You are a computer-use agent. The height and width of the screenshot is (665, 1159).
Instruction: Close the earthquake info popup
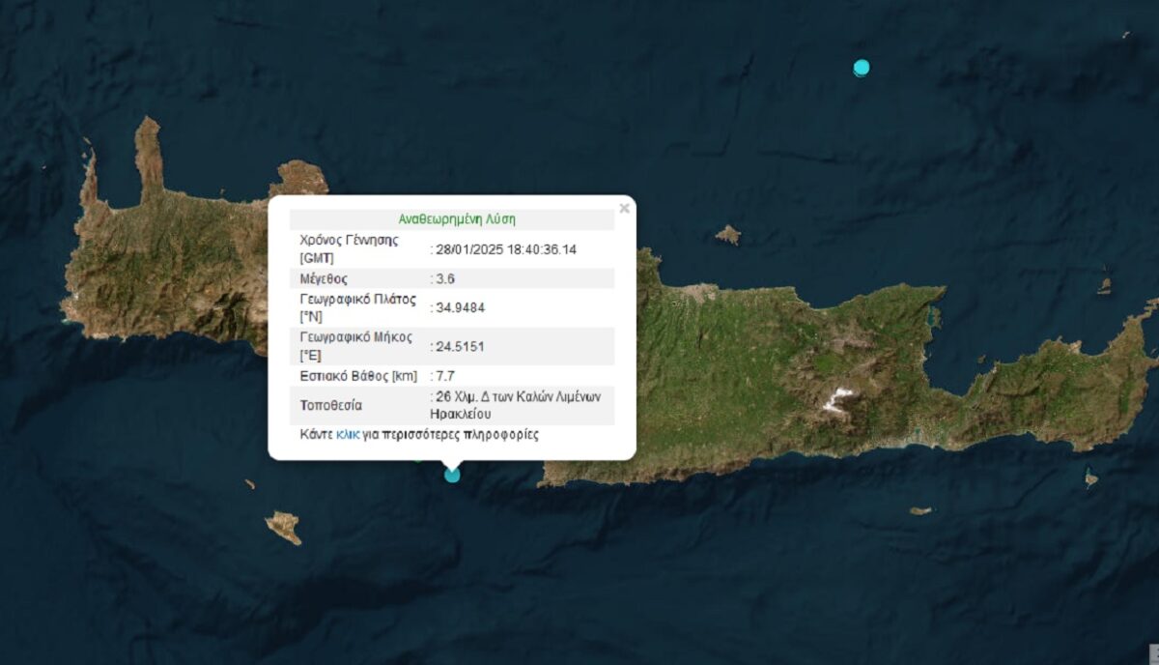pos(625,208)
